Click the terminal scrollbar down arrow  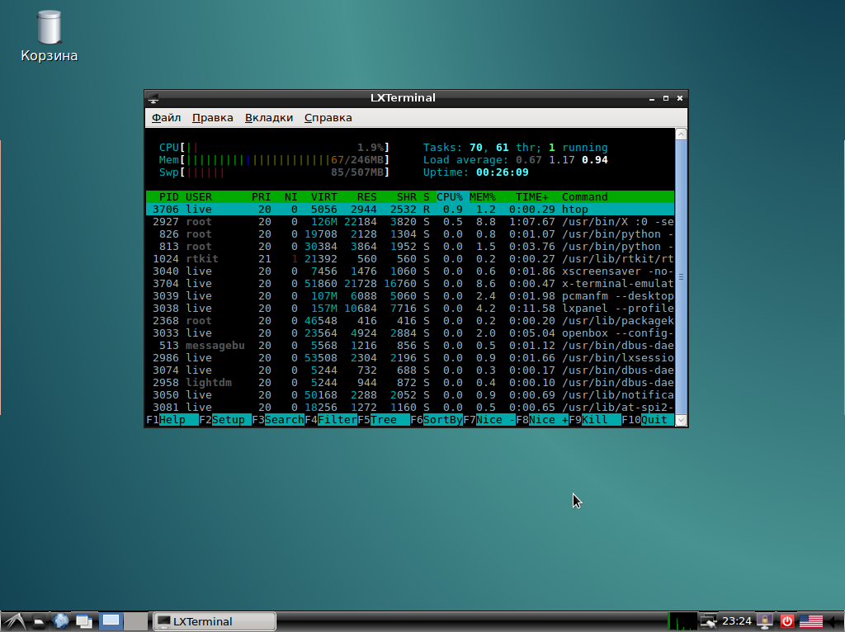681,420
